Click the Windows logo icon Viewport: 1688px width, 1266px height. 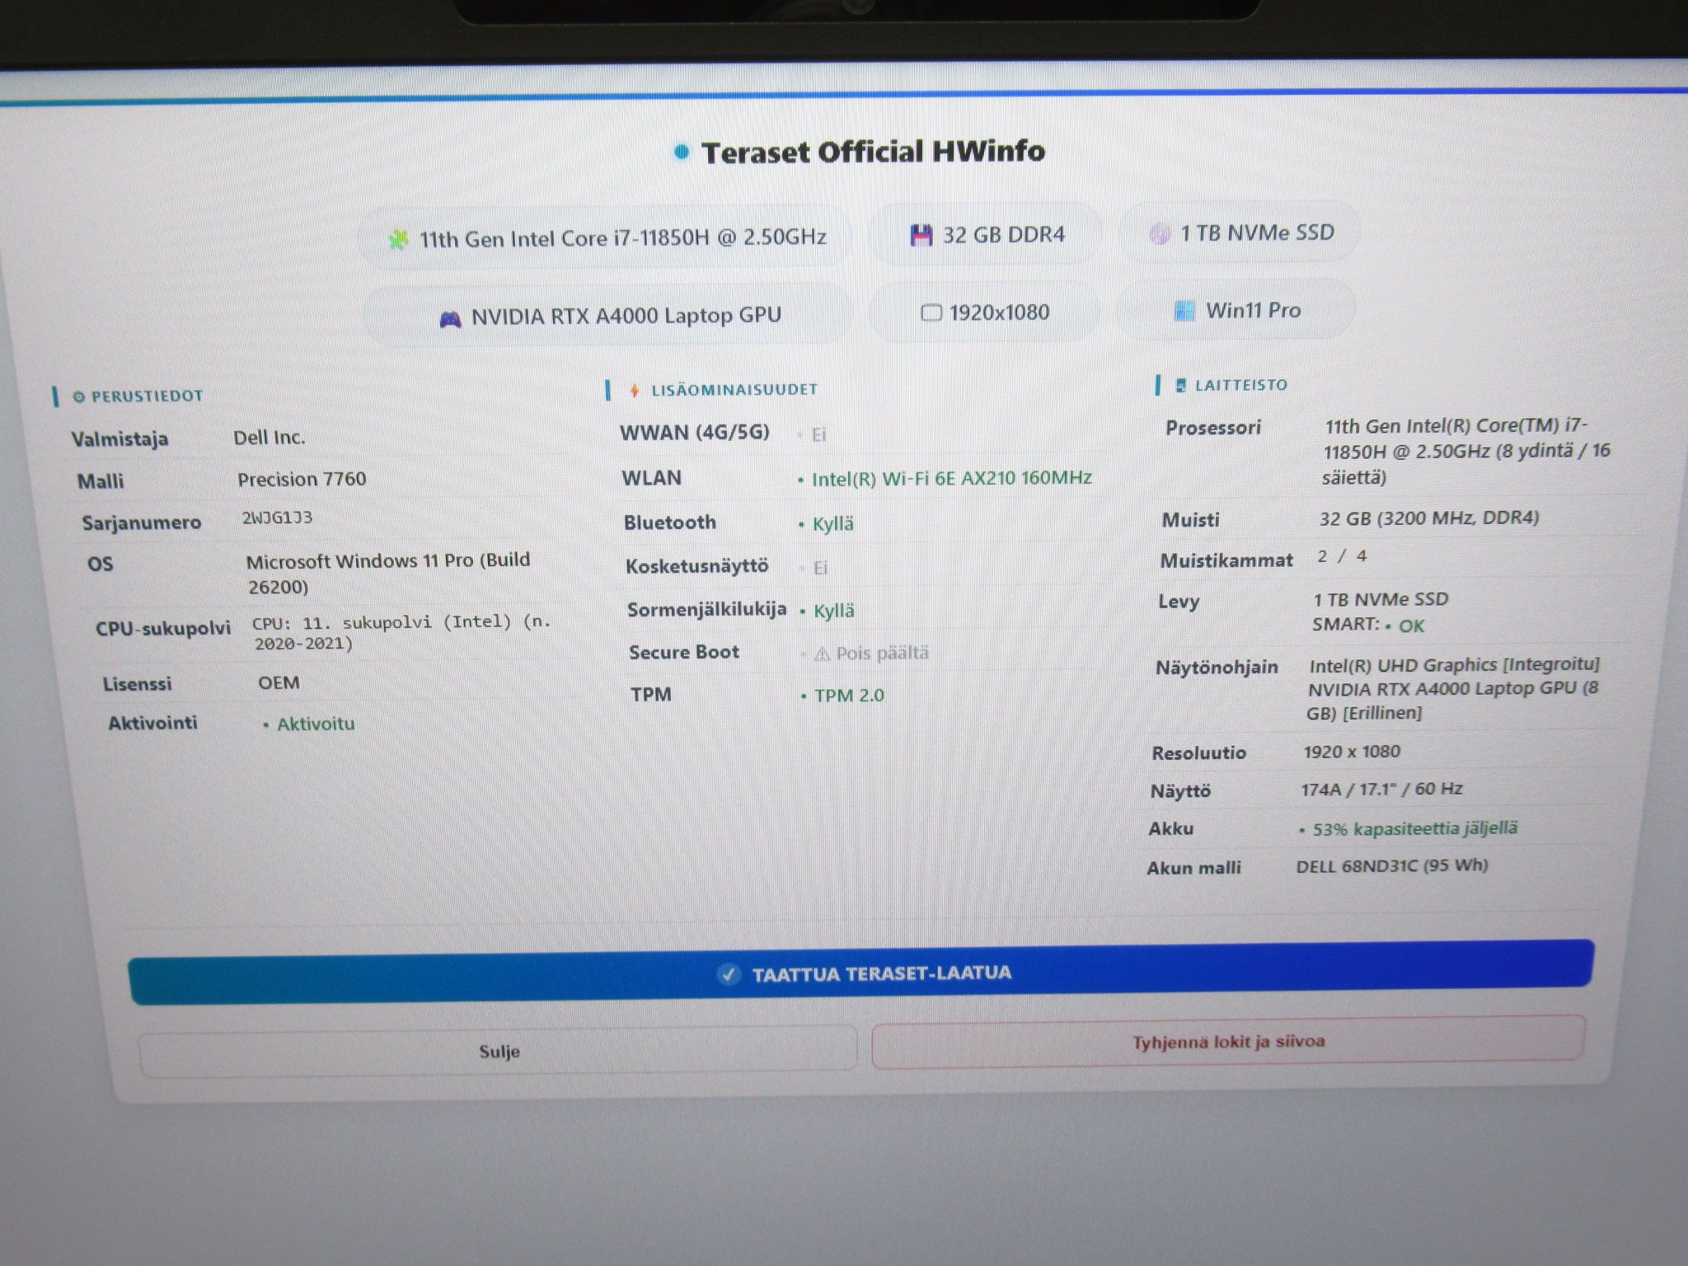tap(1184, 311)
